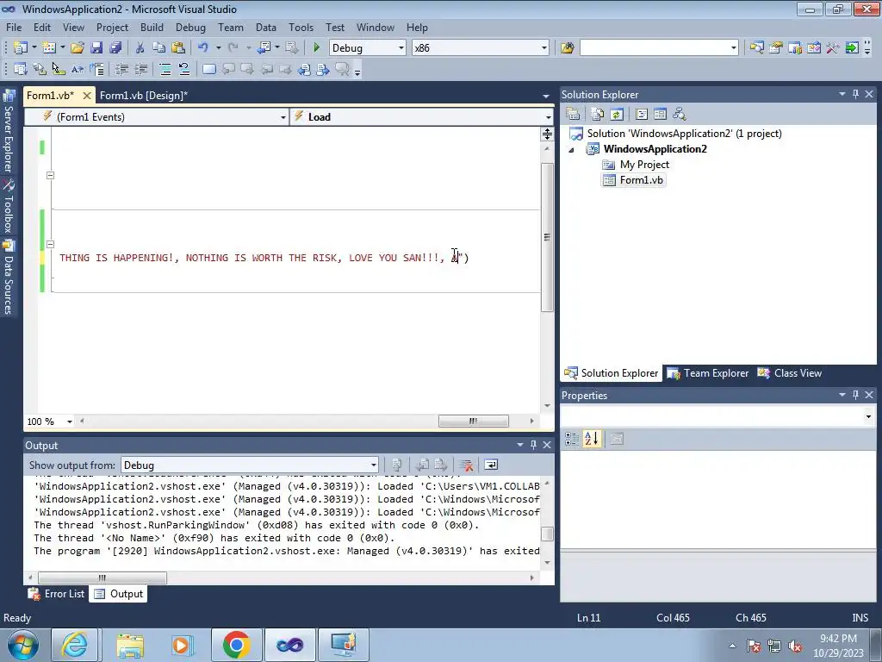Viewport: 882px width, 662px height.
Task: Undo the last edit with the Undo icon
Action: 203,48
